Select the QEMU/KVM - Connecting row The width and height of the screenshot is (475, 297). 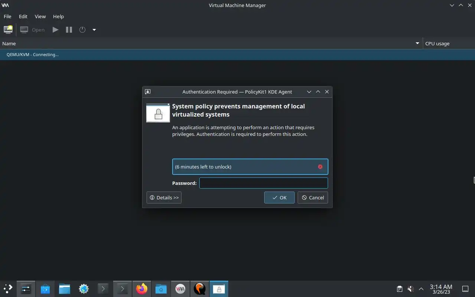tap(237, 55)
